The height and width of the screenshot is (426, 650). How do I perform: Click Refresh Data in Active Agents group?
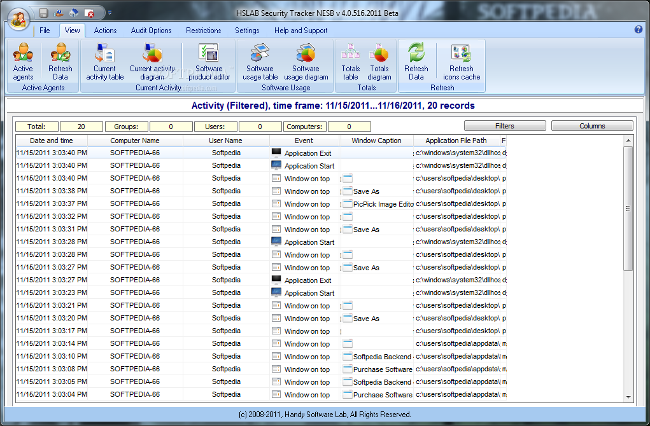60,61
